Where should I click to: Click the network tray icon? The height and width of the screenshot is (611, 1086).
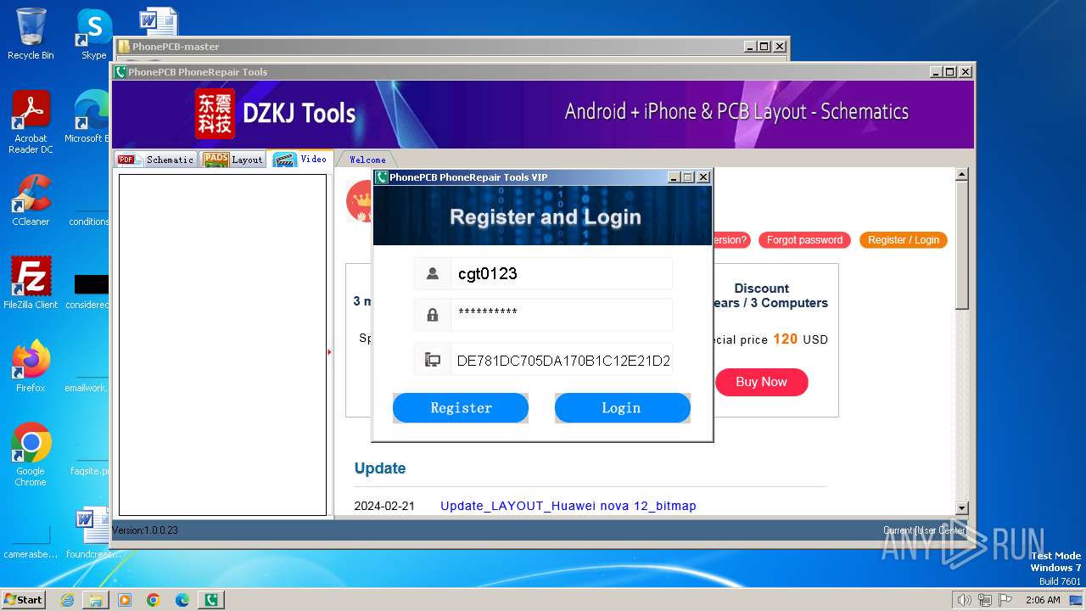(985, 600)
